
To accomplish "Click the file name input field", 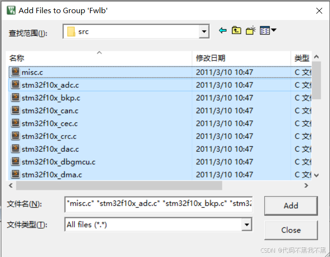I will pyautogui.click(x=159, y=204).
